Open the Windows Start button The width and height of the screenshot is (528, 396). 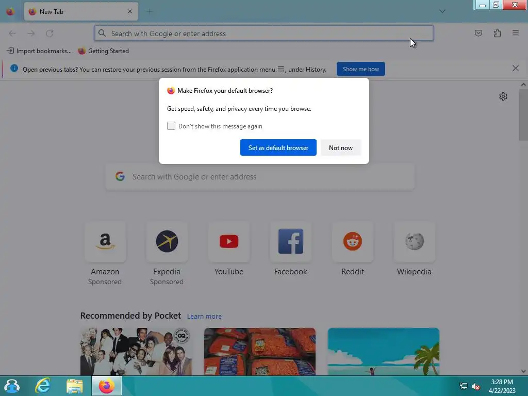[x=12, y=386]
